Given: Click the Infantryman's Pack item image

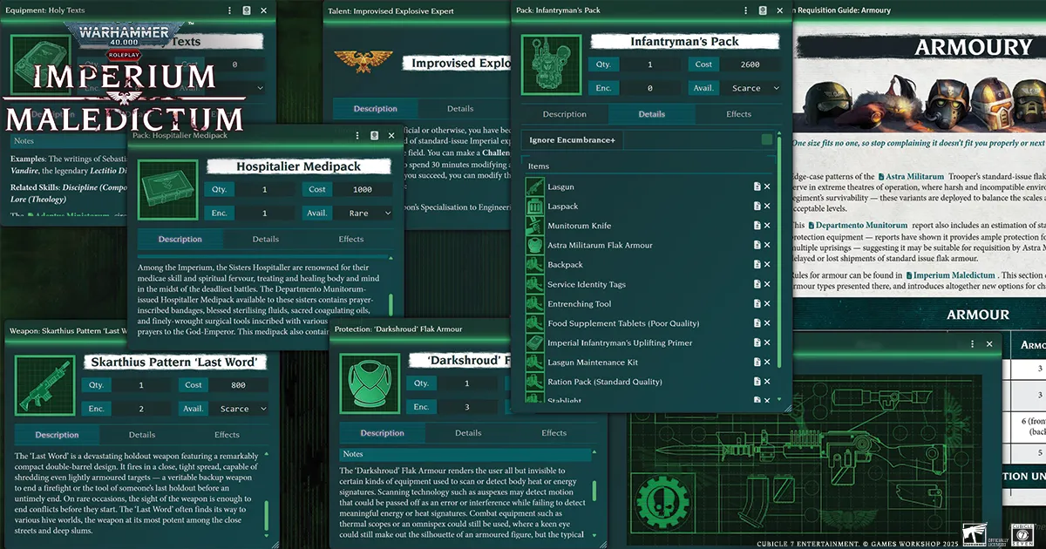Looking at the screenshot, I should coord(551,64).
